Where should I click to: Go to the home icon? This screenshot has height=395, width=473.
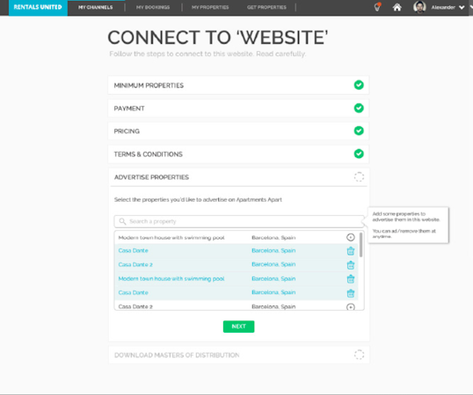tap(397, 7)
